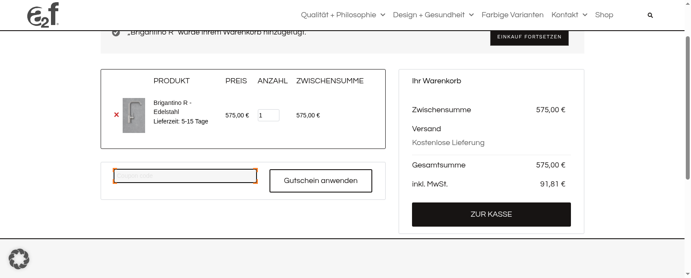Open Qualität + Philosophie menu item

(x=339, y=15)
